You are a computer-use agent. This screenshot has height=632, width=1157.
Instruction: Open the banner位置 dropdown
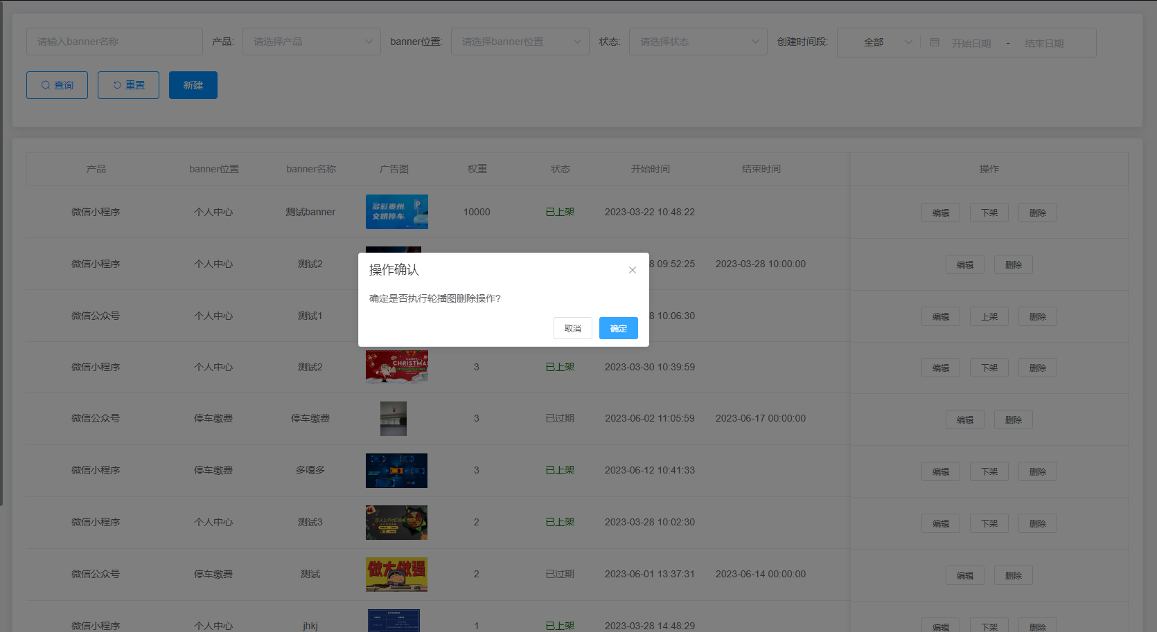coord(520,42)
